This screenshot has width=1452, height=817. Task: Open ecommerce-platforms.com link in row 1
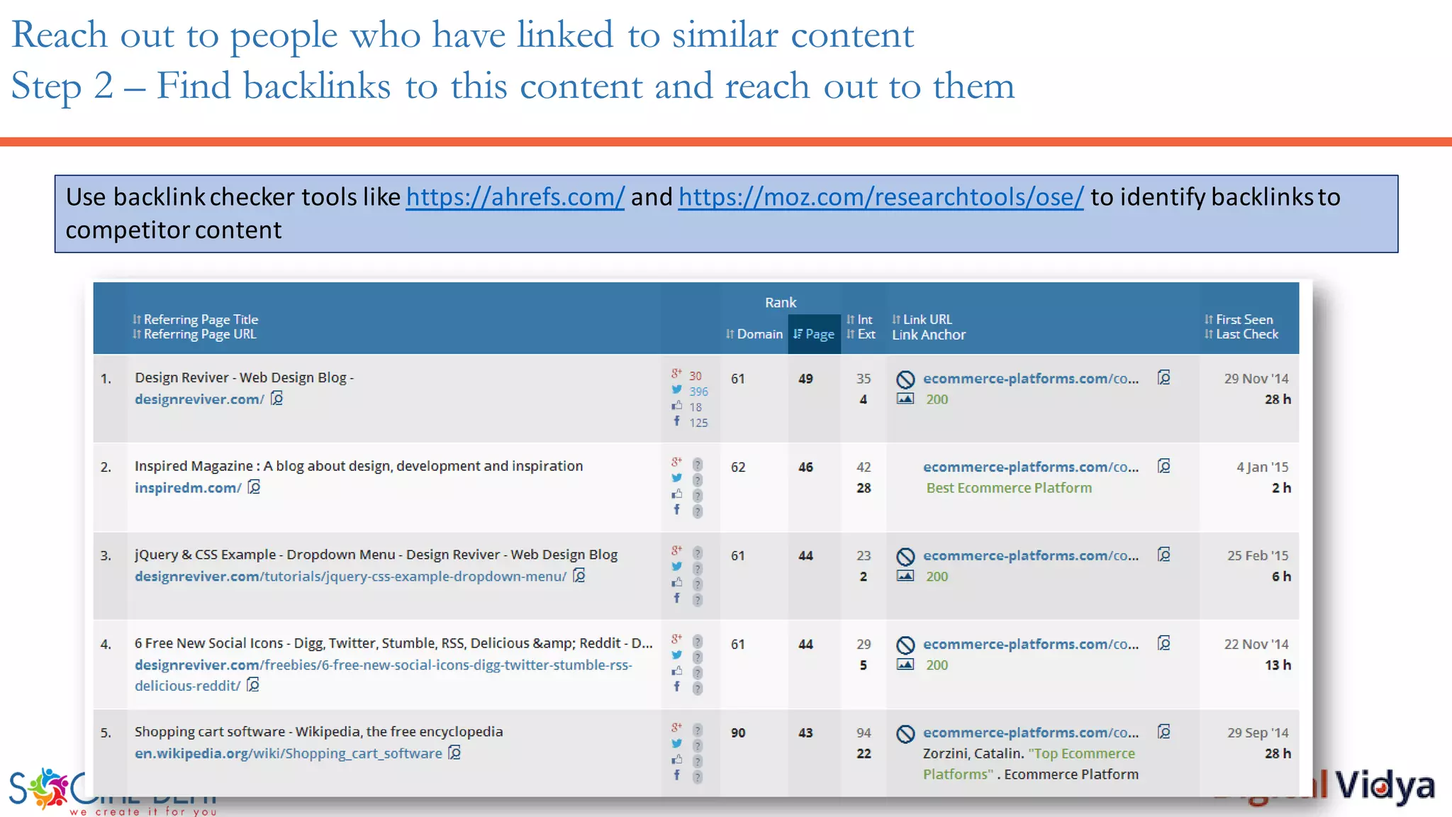[1031, 379]
